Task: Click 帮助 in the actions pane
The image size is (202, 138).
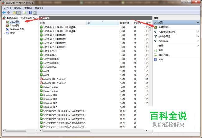Action: (161, 60)
